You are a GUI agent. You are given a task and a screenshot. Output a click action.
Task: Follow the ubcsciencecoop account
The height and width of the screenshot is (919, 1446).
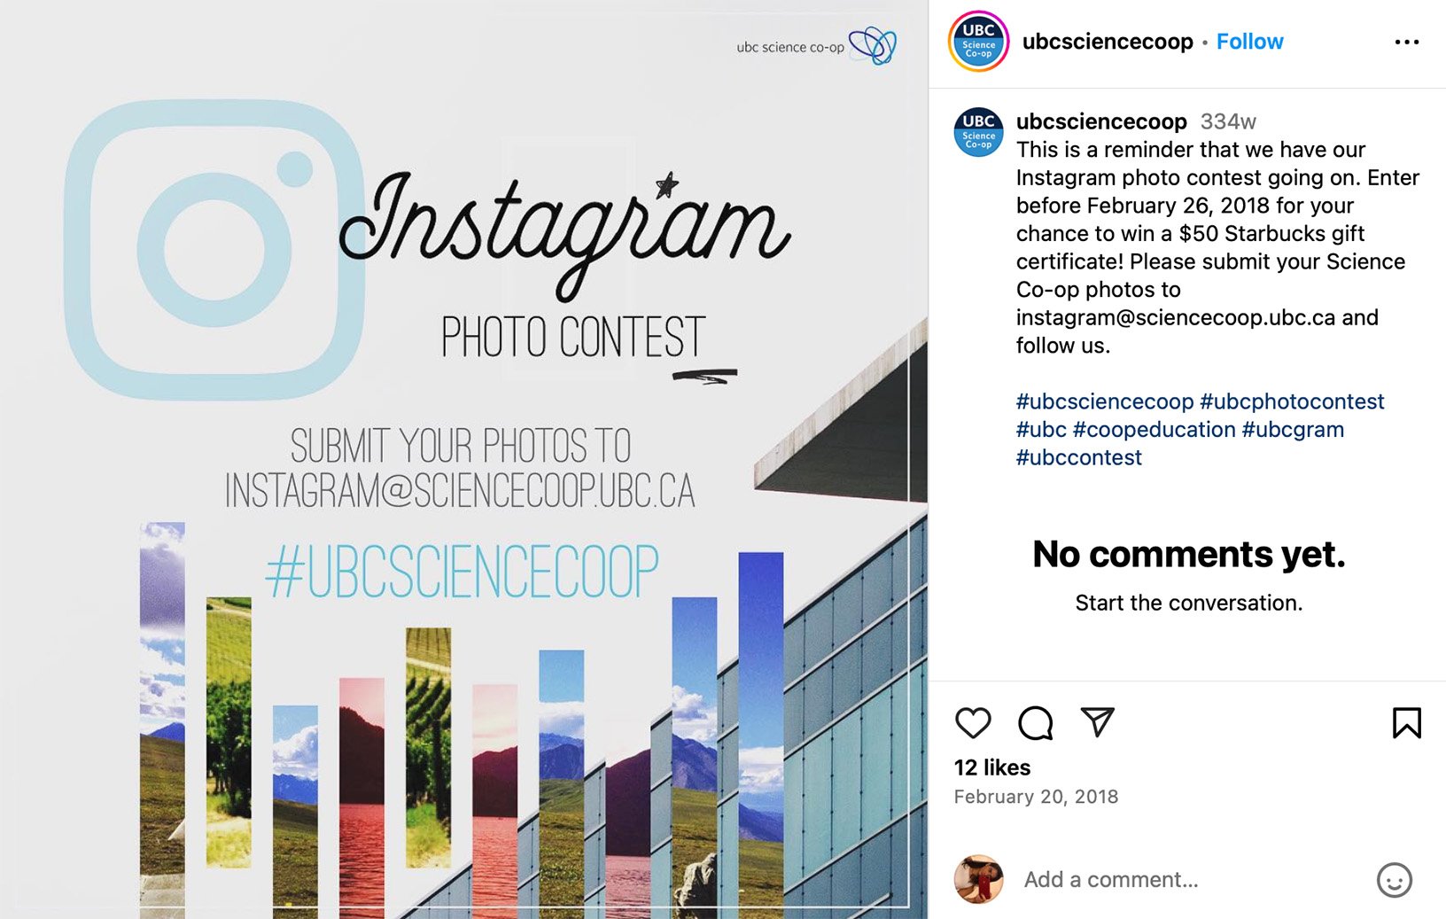pos(1249,42)
